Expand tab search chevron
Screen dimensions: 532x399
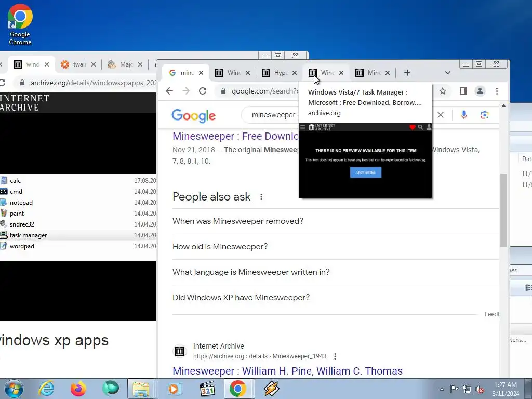(x=447, y=73)
